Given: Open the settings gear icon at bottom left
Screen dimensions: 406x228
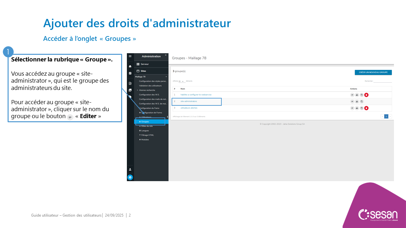Looking at the screenshot, I should pyautogui.click(x=130, y=177).
